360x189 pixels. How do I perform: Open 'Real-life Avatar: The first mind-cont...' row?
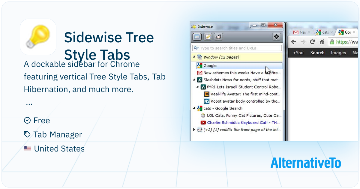point(243,94)
